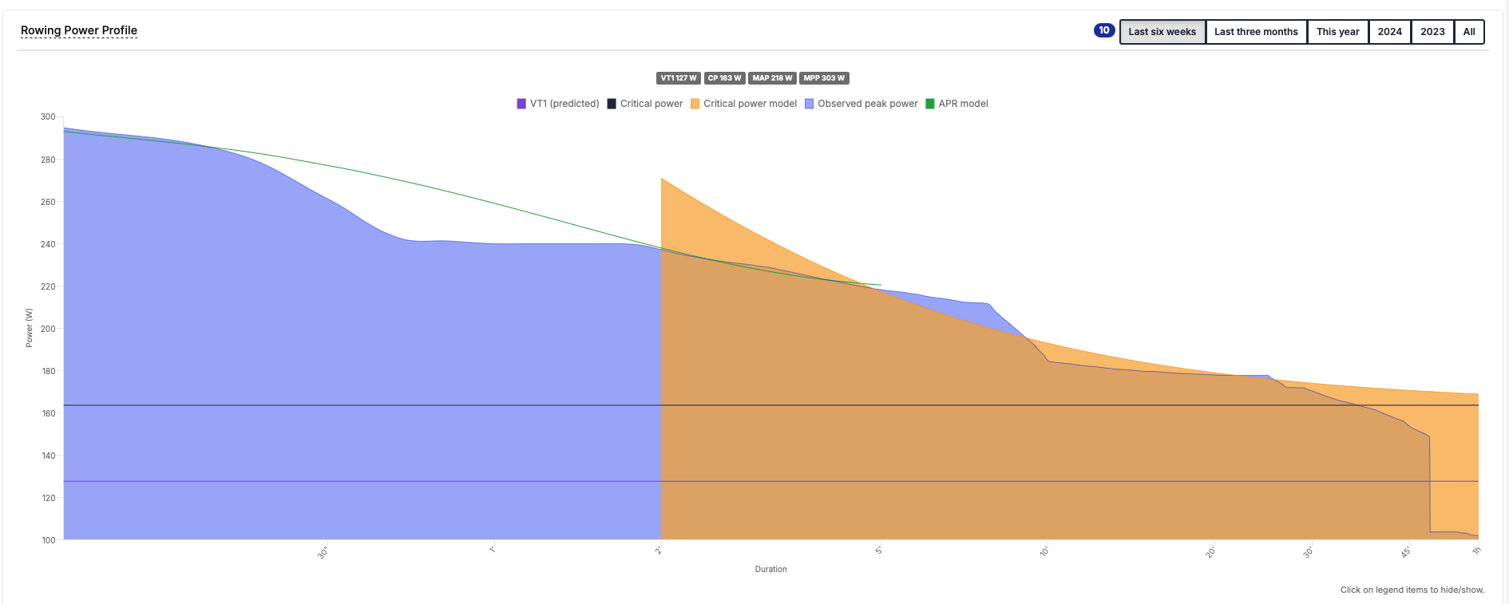The width and height of the screenshot is (1509, 604).
Task: Click the CP 163 W badge
Action: point(725,78)
